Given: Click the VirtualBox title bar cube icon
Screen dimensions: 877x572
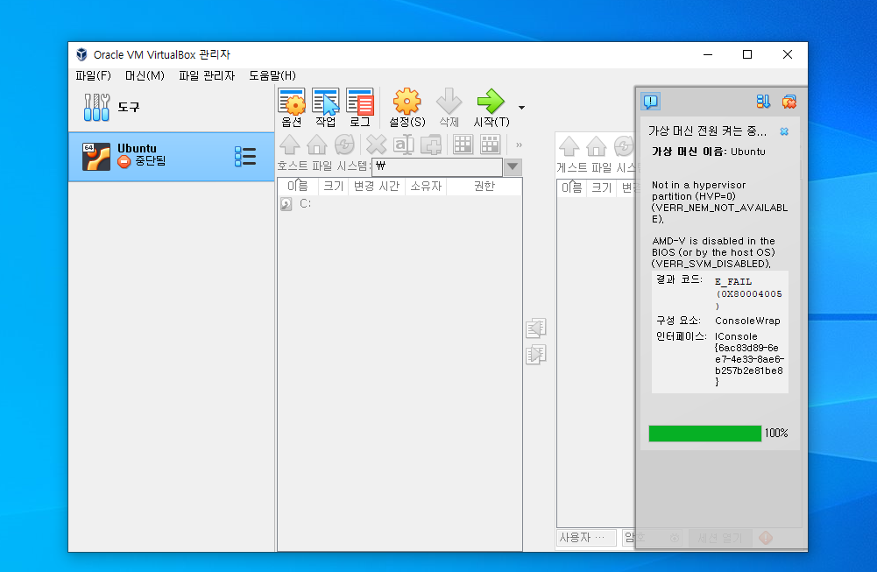Looking at the screenshot, I should [x=81, y=54].
